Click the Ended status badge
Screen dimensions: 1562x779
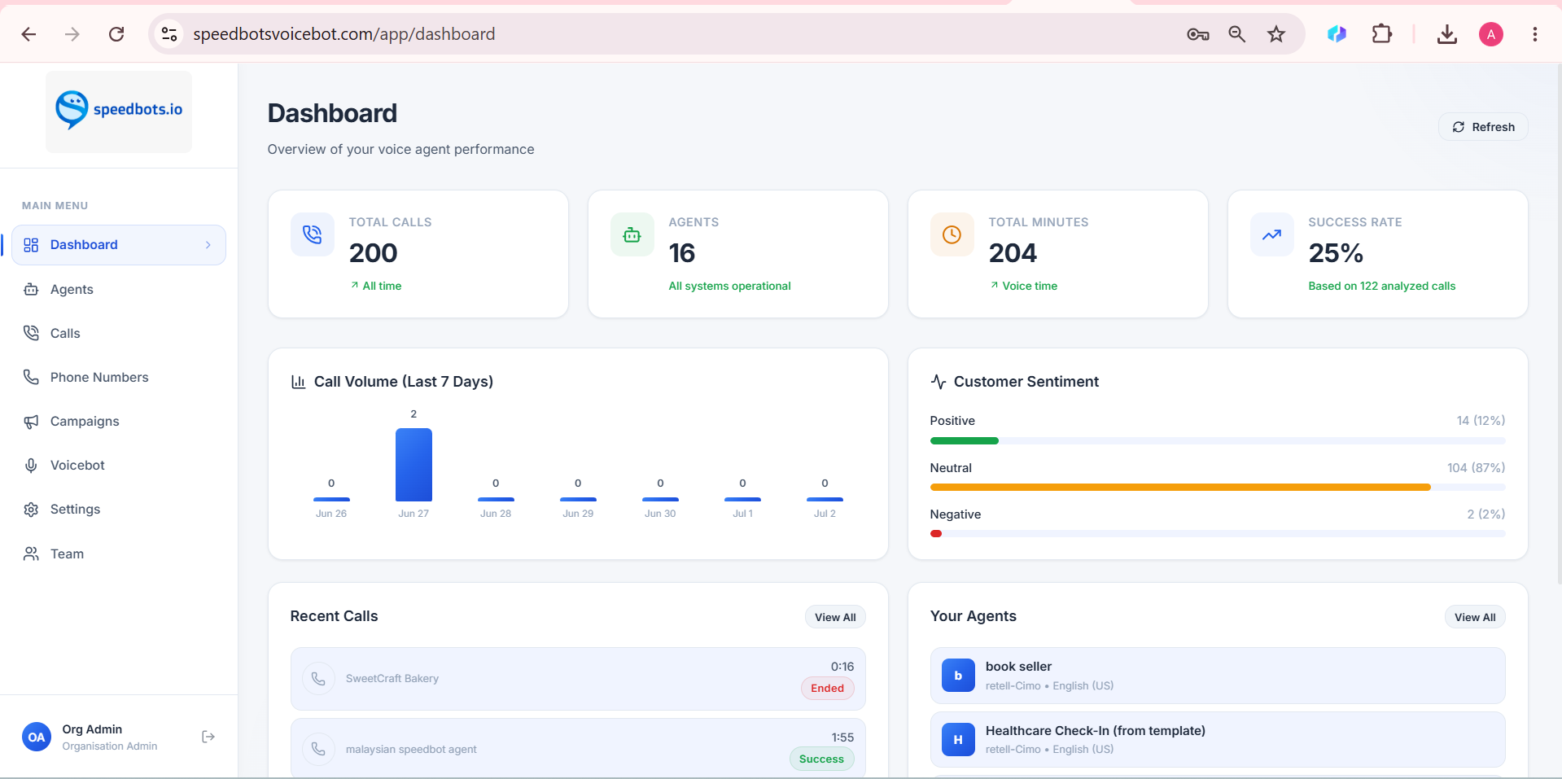click(827, 689)
